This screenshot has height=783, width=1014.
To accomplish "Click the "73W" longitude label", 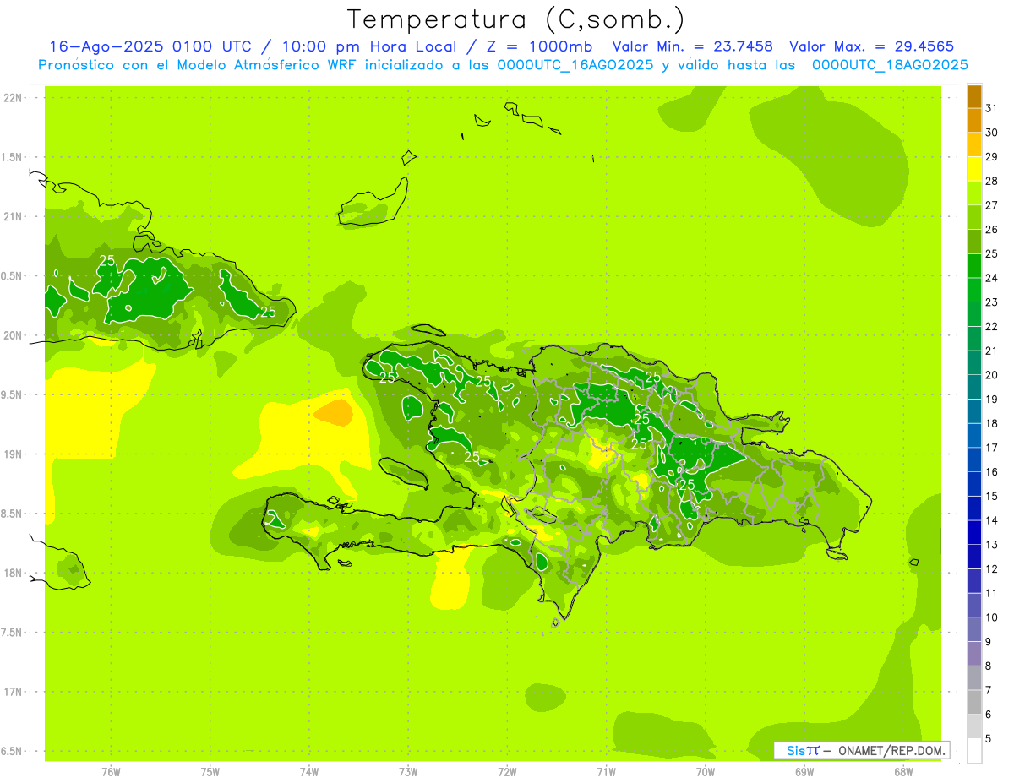I will (408, 771).
